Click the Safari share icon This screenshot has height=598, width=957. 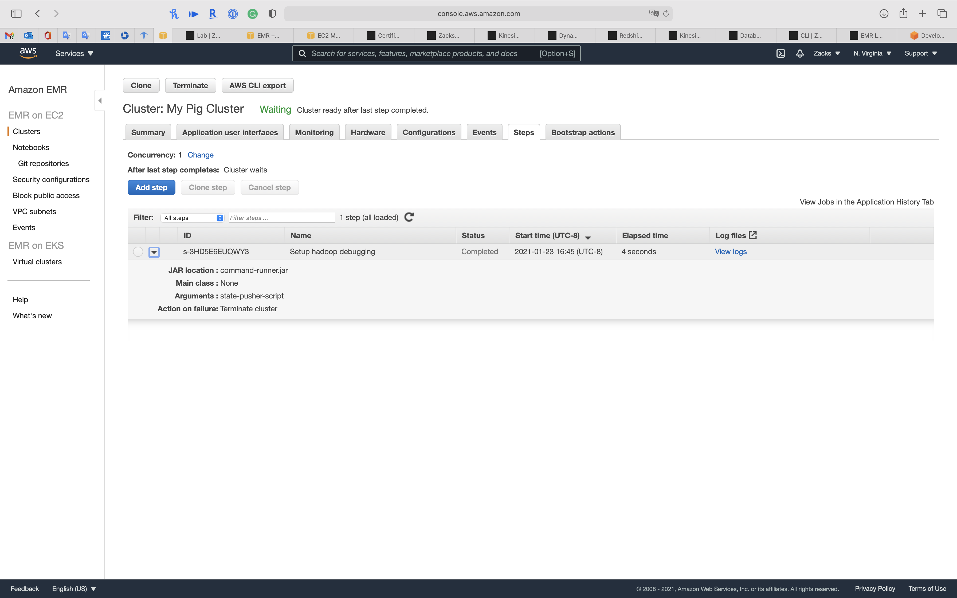click(903, 14)
